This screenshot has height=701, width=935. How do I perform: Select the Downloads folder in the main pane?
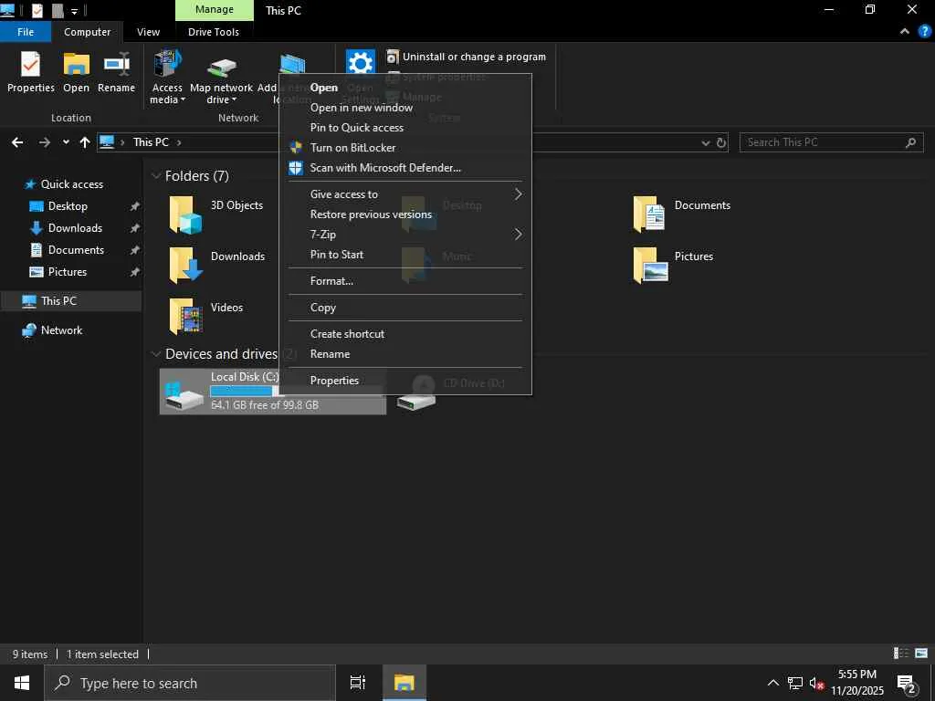217,265
